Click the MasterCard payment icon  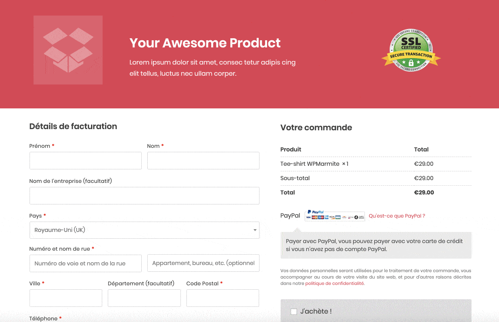click(x=315, y=217)
